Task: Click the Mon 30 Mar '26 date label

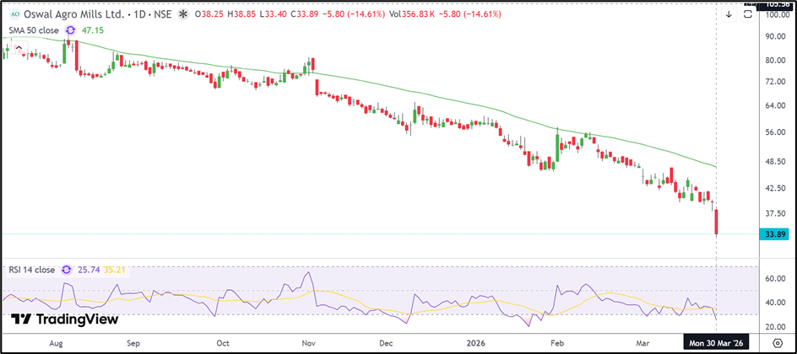Action: click(x=717, y=344)
